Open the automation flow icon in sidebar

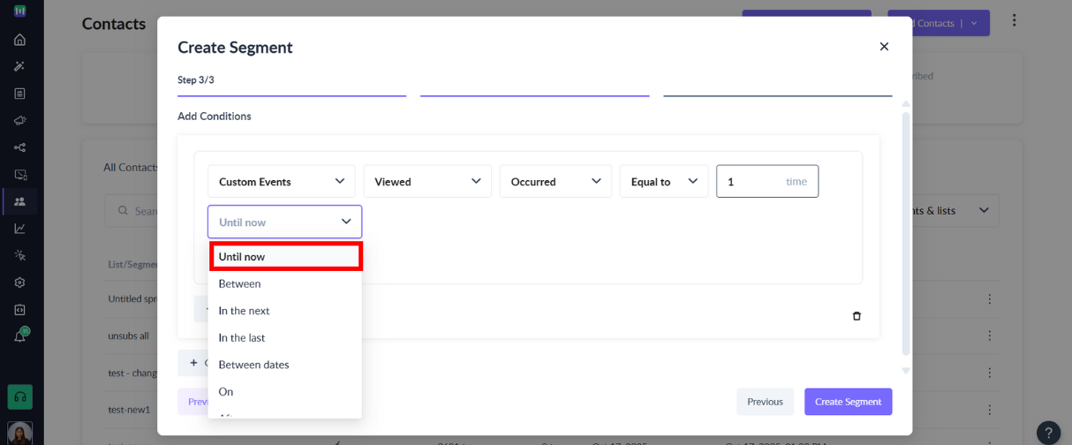click(19, 147)
